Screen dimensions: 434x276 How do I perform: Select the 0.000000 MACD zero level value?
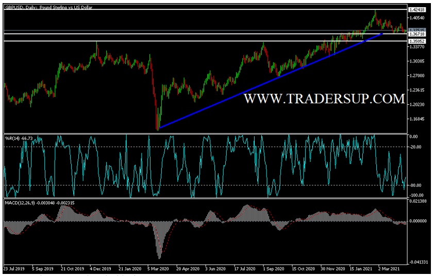418,221
